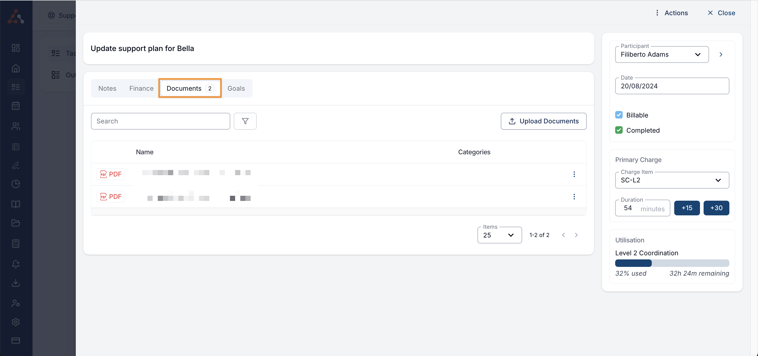Expand the Participant dropdown
This screenshot has width=758, height=356.
click(x=662, y=54)
